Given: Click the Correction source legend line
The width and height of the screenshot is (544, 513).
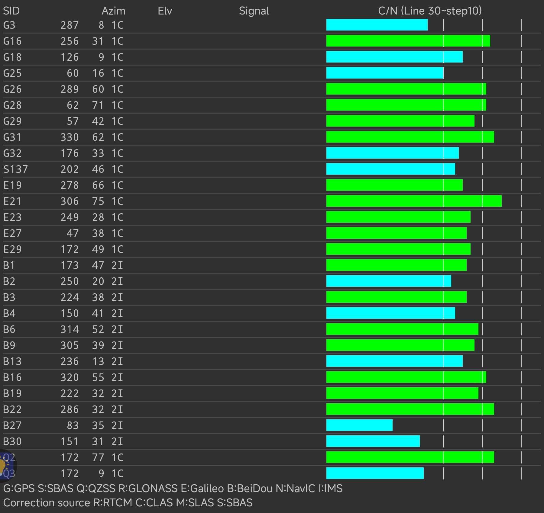Looking at the screenshot, I should 128,503.
